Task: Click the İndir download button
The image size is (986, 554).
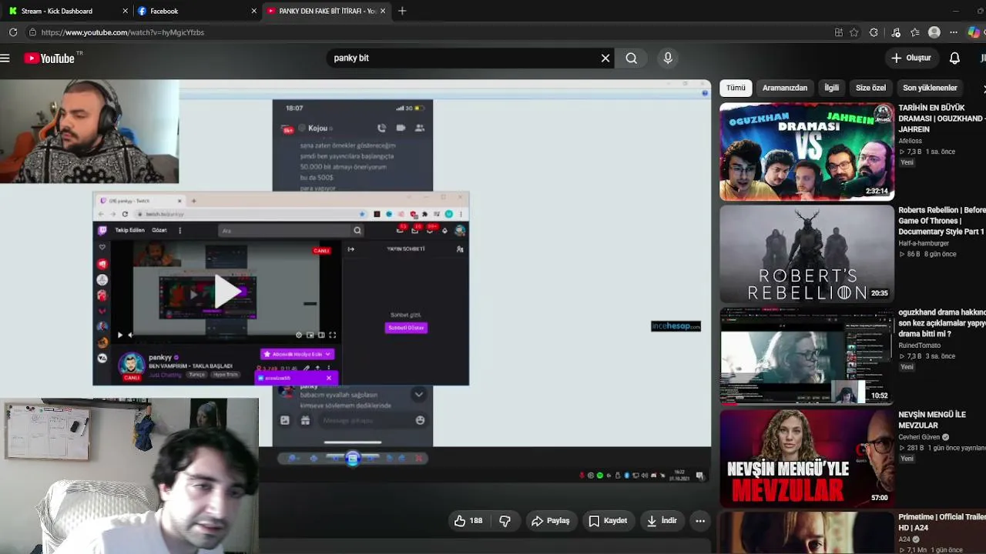Action: [662, 521]
